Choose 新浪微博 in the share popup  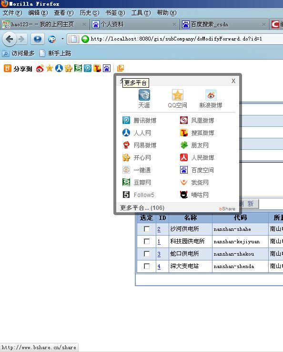211,99
